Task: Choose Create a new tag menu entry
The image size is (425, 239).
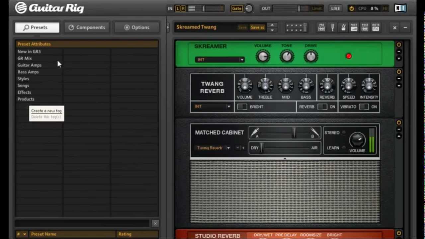Action: pyautogui.click(x=46, y=111)
